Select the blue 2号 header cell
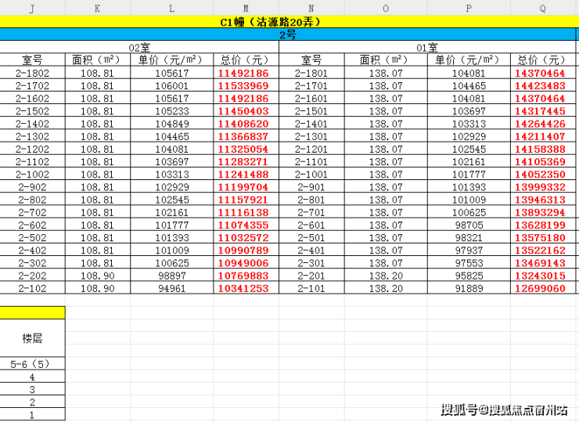This screenshot has width=579, height=422. point(287,34)
